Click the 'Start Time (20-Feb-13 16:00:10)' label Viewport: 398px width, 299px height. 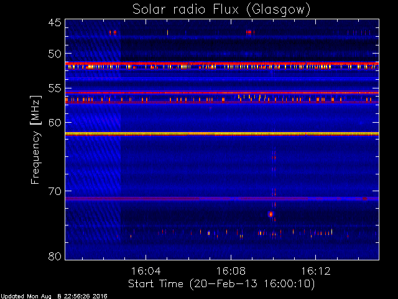pyautogui.click(x=221, y=284)
